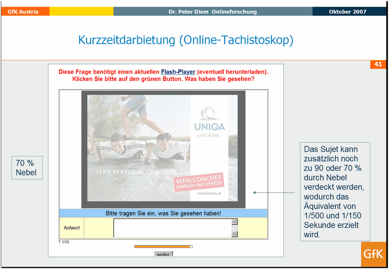Click the answer box scroll-down arrow

tap(235, 234)
